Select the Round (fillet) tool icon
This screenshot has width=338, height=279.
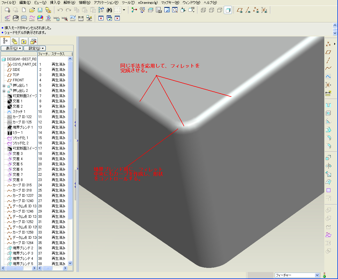(328, 138)
